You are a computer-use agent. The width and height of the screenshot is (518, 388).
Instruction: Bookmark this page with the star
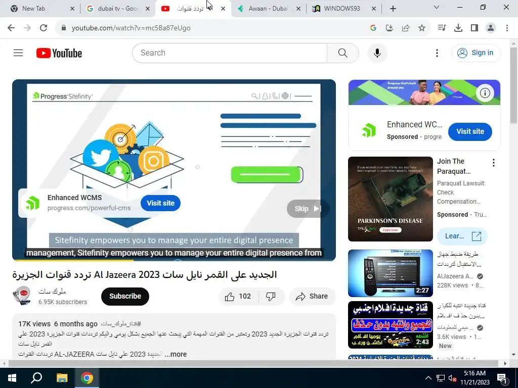(x=422, y=28)
